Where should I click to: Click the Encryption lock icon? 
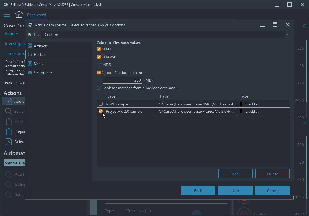click(30, 72)
